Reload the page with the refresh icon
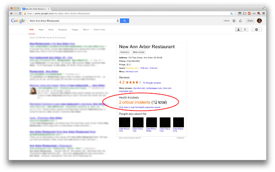The width and height of the screenshot is (275, 172). (20, 13)
